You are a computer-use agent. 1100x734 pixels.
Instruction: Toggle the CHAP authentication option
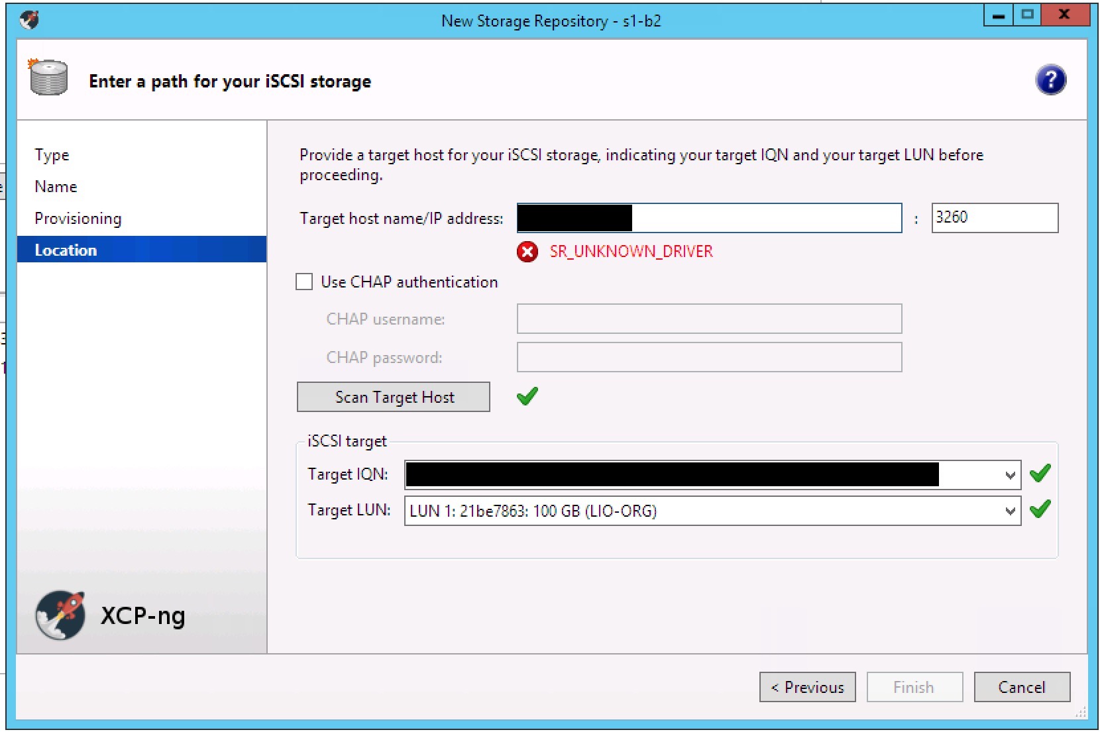[304, 281]
